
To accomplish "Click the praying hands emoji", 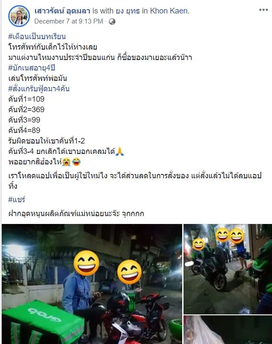I will point(119,151).
